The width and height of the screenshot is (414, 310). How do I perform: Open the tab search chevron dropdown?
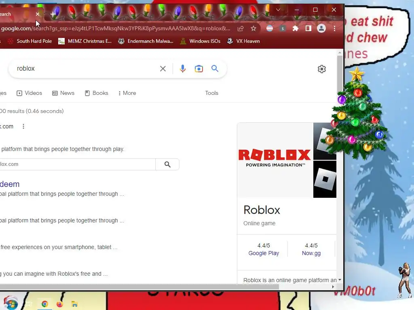[278, 10]
